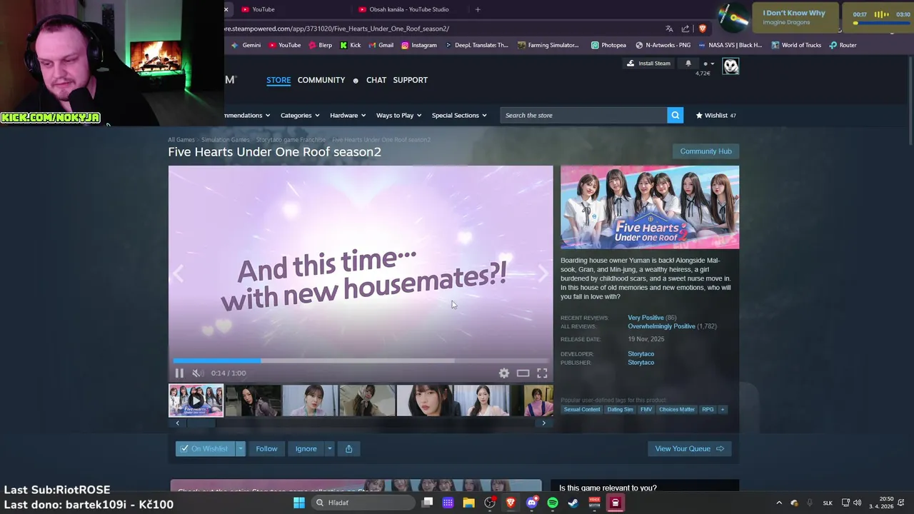Open the Wishlist 47 link

[x=715, y=115]
